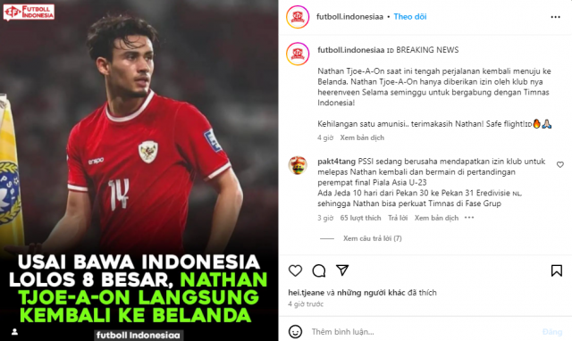Screen dimensions: 572x341
Task: Click the tagged people icon on photo
Action: tap(14, 331)
